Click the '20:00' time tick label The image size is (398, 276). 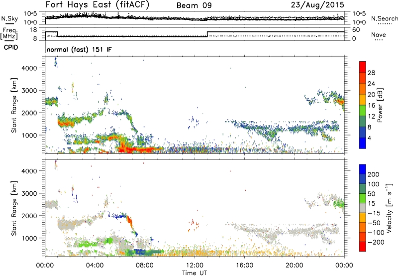tap(294, 266)
